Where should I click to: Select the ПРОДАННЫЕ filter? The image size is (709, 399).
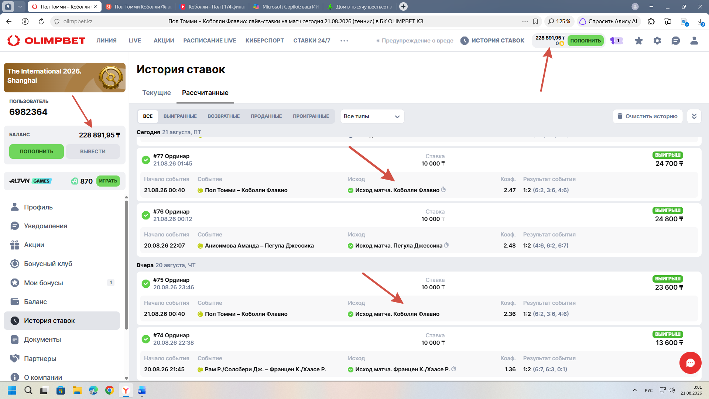pos(266,116)
